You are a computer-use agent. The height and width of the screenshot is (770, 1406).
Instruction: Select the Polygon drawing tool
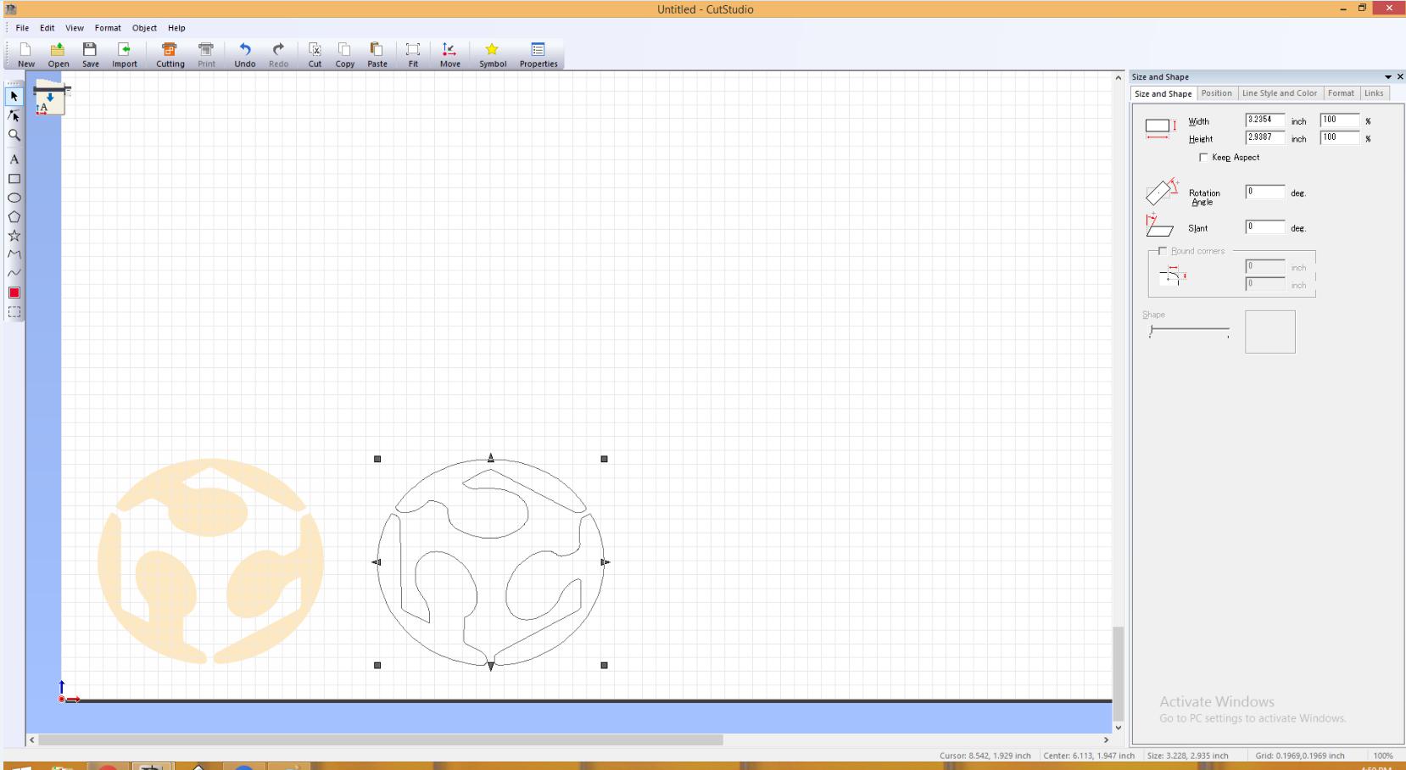tap(14, 217)
